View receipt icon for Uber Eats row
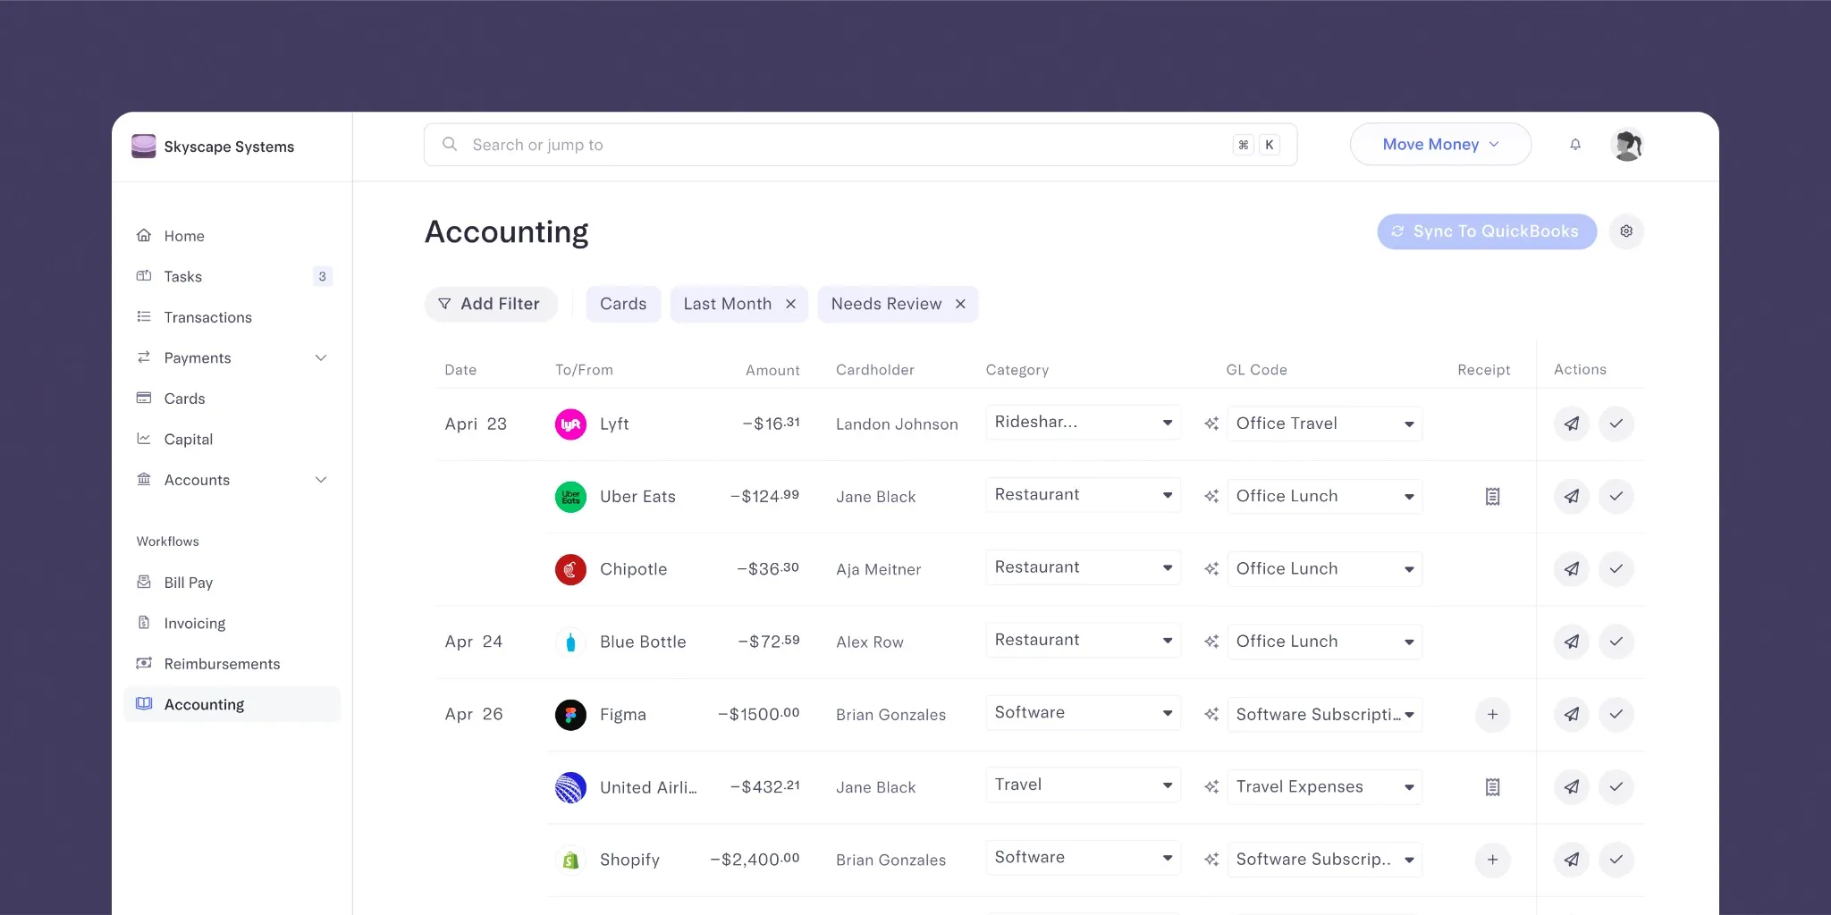1831x915 pixels. coord(1492,497)
